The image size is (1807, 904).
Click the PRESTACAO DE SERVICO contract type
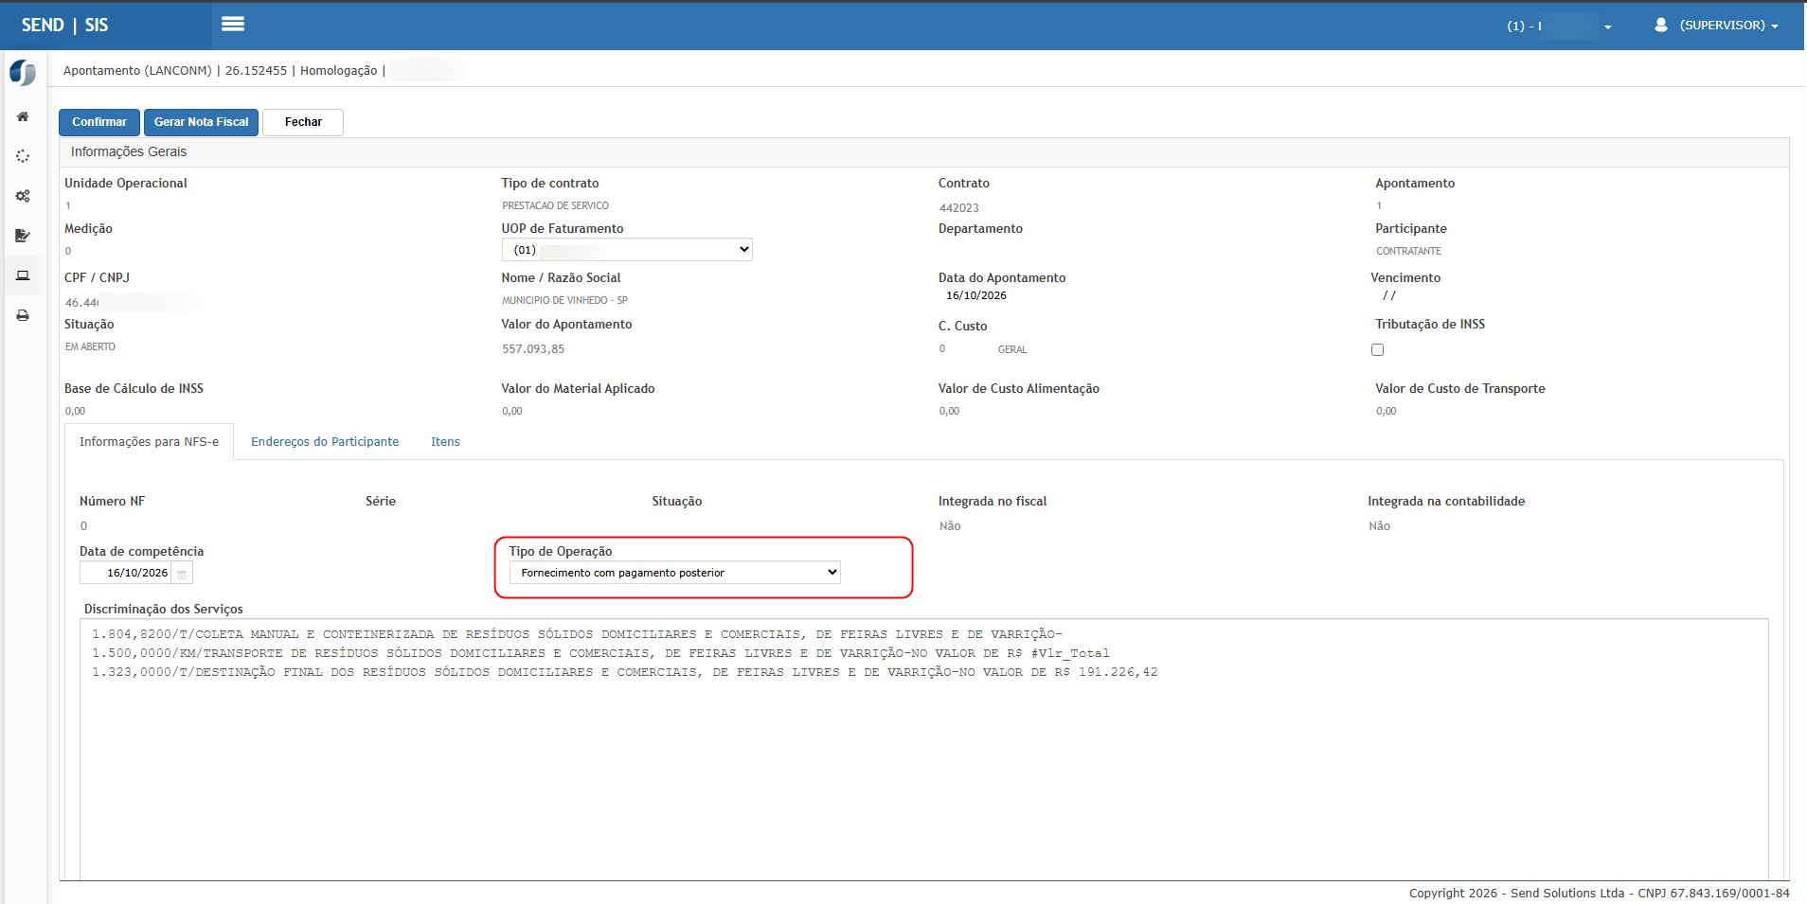555,205
